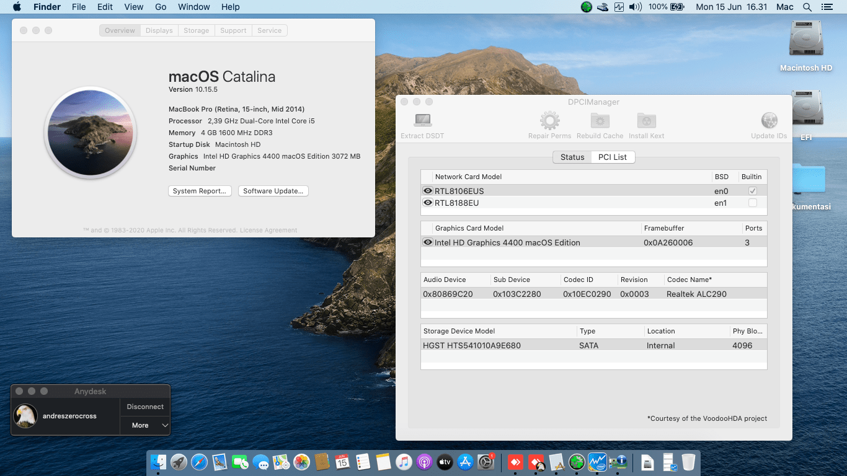The width and height of the screenshot is (847, 476).
Task: Open the Service tab
Action: [270, 30]
